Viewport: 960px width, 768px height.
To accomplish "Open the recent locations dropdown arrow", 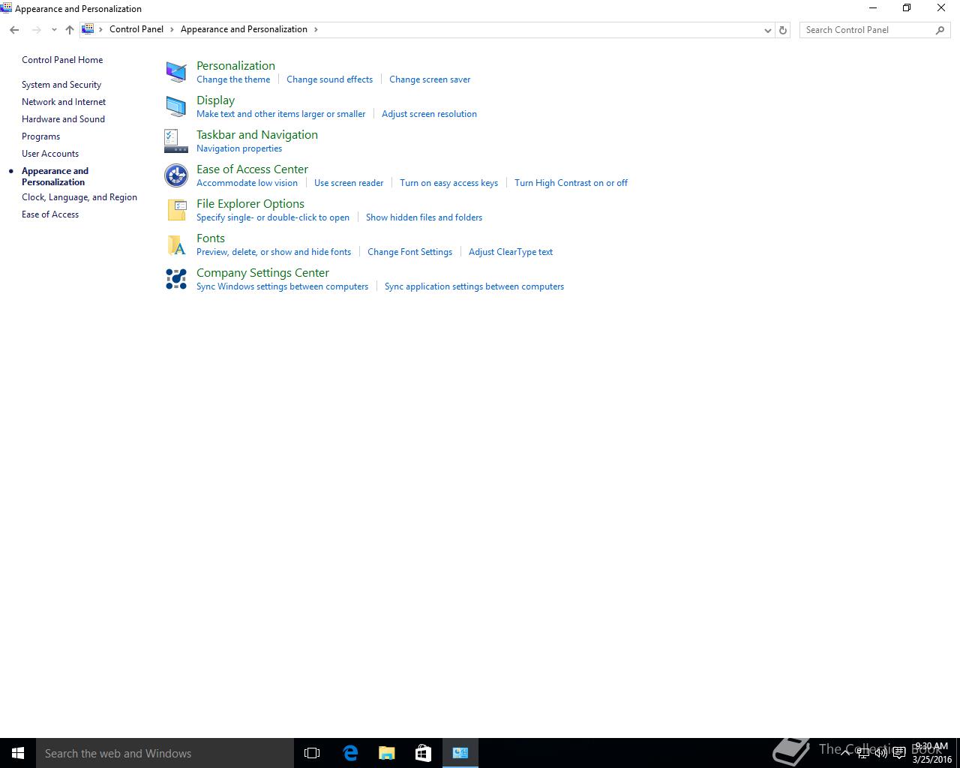I will coord(54,30).
